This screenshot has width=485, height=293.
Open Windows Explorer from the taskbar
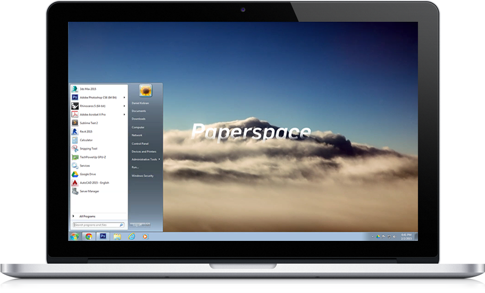click(x=117, y=237)
